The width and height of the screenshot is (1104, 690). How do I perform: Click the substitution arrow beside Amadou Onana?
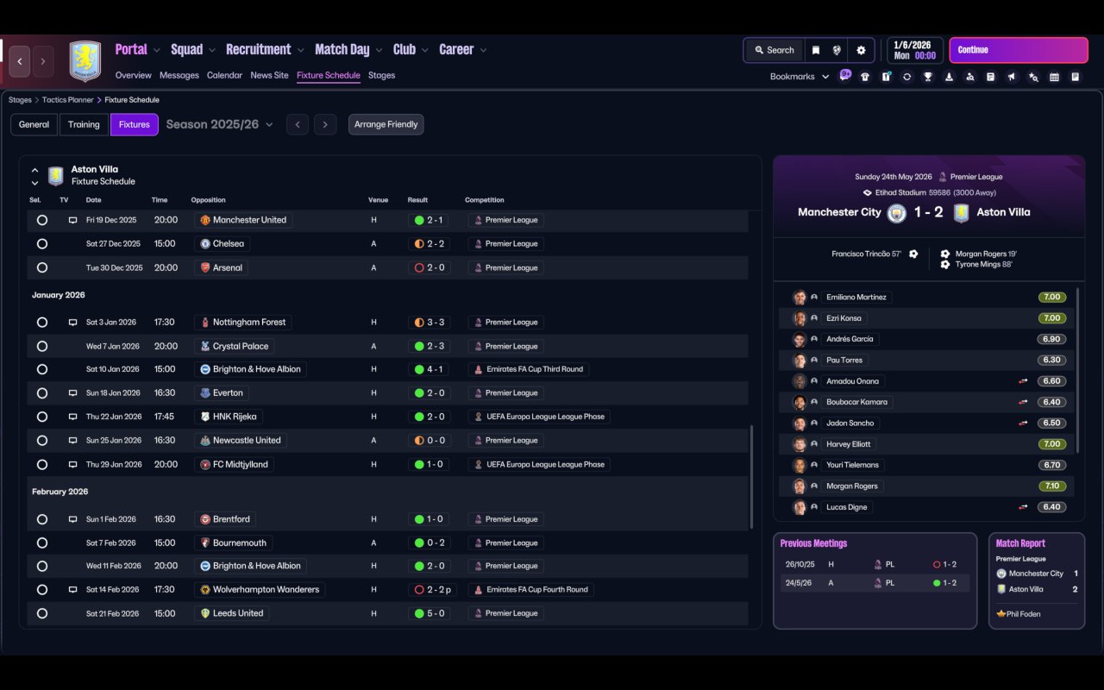coord(1024,381)
